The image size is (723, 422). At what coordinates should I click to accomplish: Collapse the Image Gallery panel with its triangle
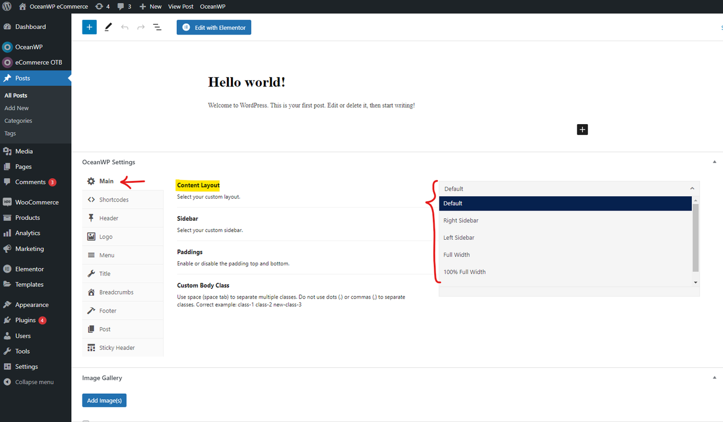(715, 377)
